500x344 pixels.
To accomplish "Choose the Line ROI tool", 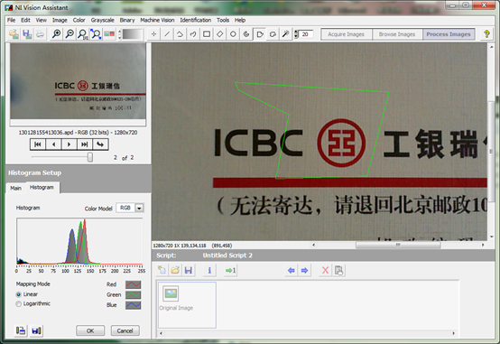I will pyautogui.click(x=167, y=33).
